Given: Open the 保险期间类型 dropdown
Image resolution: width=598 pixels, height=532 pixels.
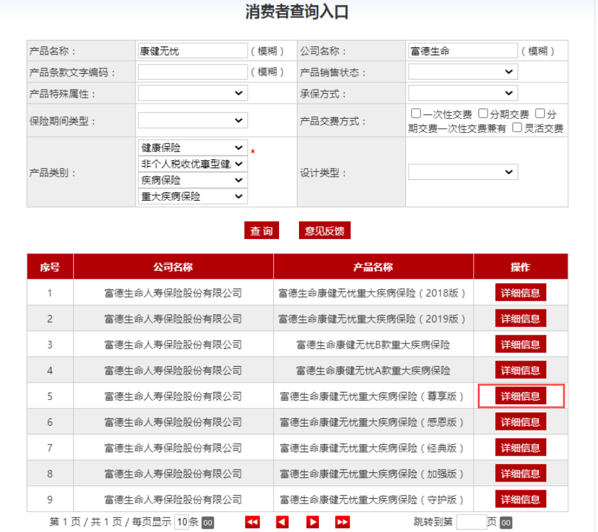Looking at the screenshot, I should [193, 120].
